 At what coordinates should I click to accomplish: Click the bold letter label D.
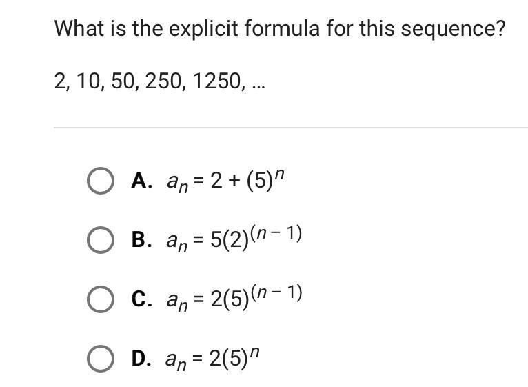click(141, 358)
